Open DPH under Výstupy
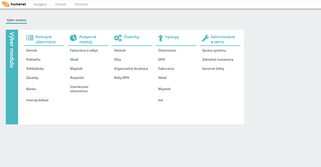This screenshot has height=167, width=321. (x=162, y=59)
